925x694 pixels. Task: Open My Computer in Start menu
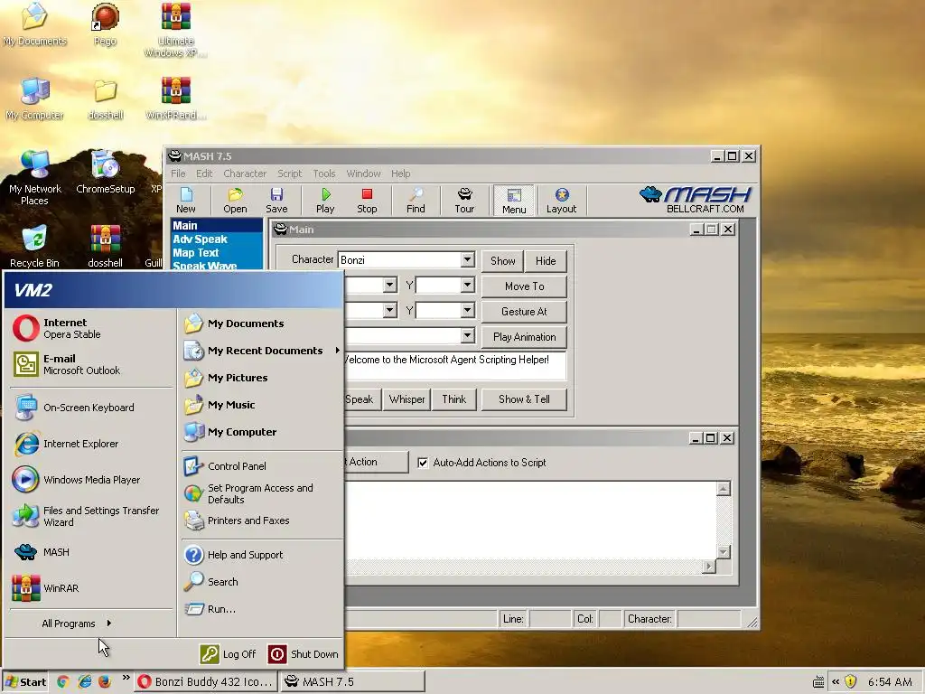click(x=262, y=432)
